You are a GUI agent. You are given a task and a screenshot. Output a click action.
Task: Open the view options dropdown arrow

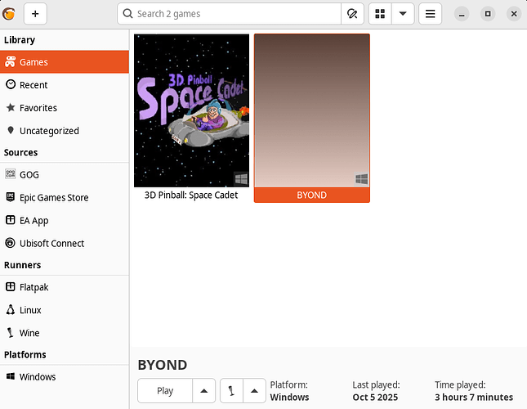pyautogui.click(x=402, y=14)
